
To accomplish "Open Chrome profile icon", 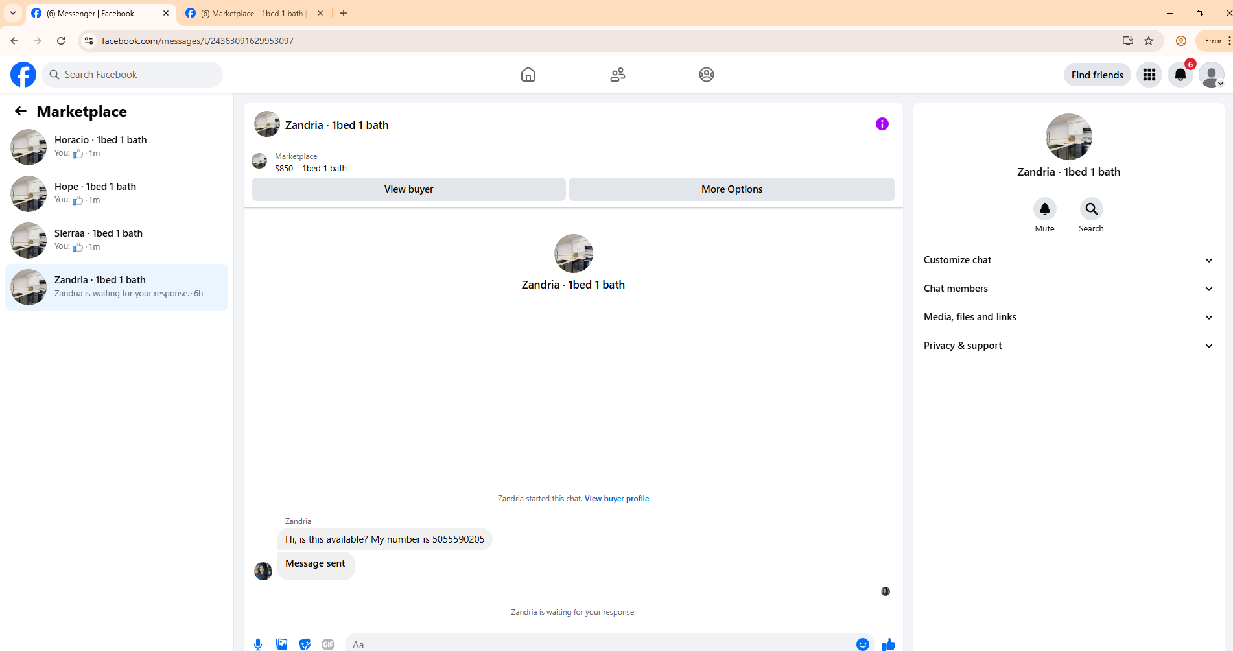I will coord(1181,41).
